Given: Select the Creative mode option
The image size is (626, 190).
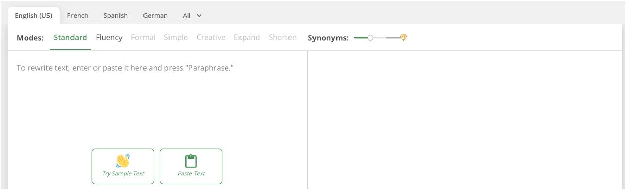Looking at the screenshot, I should (211, 37).
